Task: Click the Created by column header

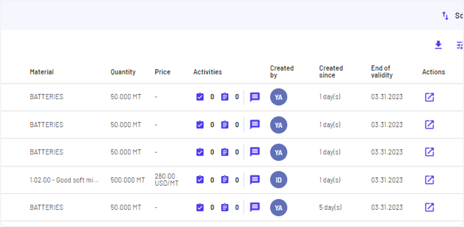Action: (x=282, y=72)
